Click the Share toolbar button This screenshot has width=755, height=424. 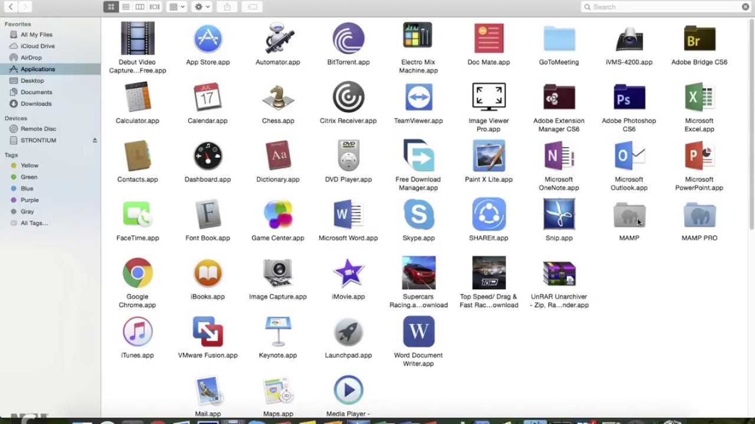click(227, 7)
